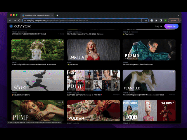This screenshot has width=187, height=140.
Task: Close the Fashion, Print browser tab
Action: click(x=52, y=15)
